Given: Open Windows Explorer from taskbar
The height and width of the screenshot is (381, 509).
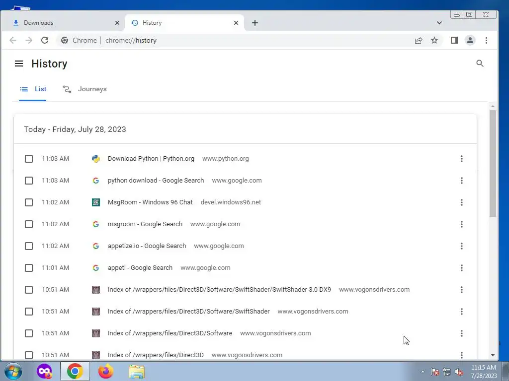Looking at the screenshot, I should point(137,371).
